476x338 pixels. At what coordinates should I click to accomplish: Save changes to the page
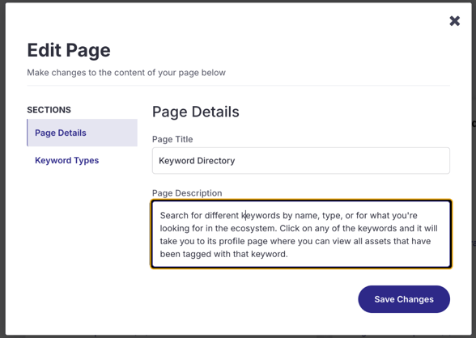pyautogui.click(x=404, y=299)
